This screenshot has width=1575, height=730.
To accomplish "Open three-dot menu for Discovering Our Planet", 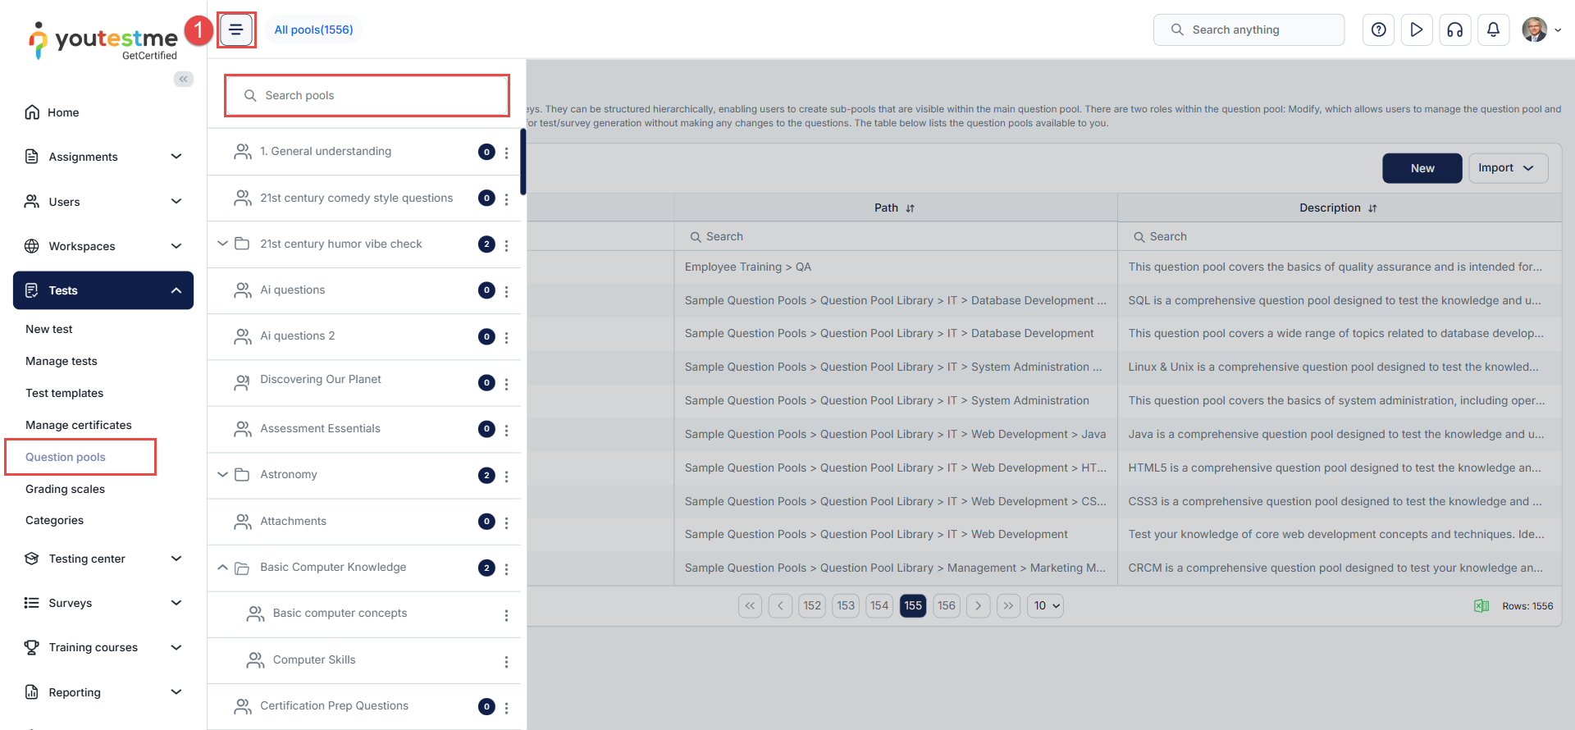I will click(507, 384).
